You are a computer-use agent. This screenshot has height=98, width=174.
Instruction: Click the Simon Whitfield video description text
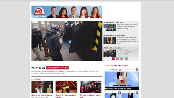(128, 40)
